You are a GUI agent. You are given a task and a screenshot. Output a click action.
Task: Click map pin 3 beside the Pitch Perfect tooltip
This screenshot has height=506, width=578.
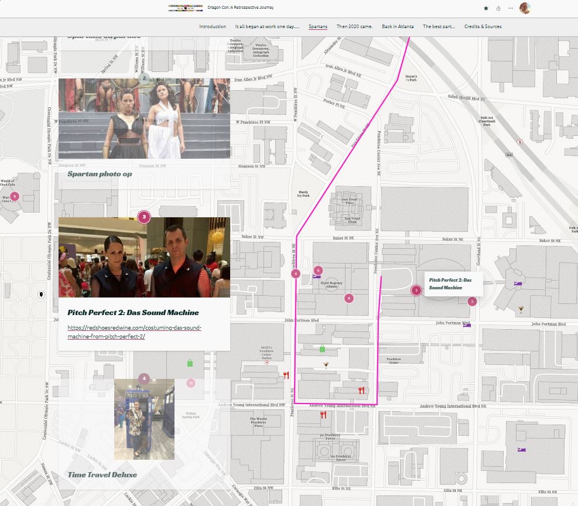(416, 290)
